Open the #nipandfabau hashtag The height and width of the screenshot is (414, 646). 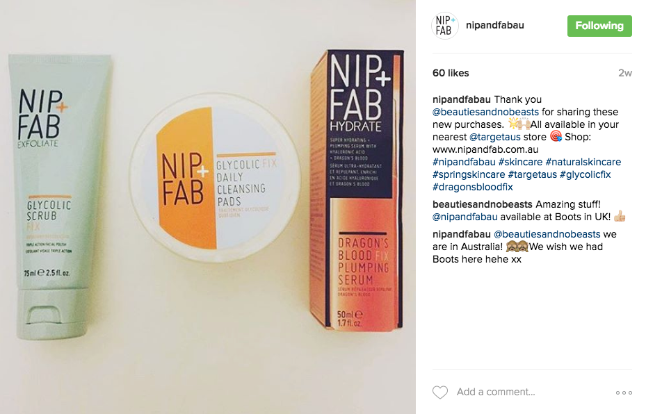click(x=464, y=162)
